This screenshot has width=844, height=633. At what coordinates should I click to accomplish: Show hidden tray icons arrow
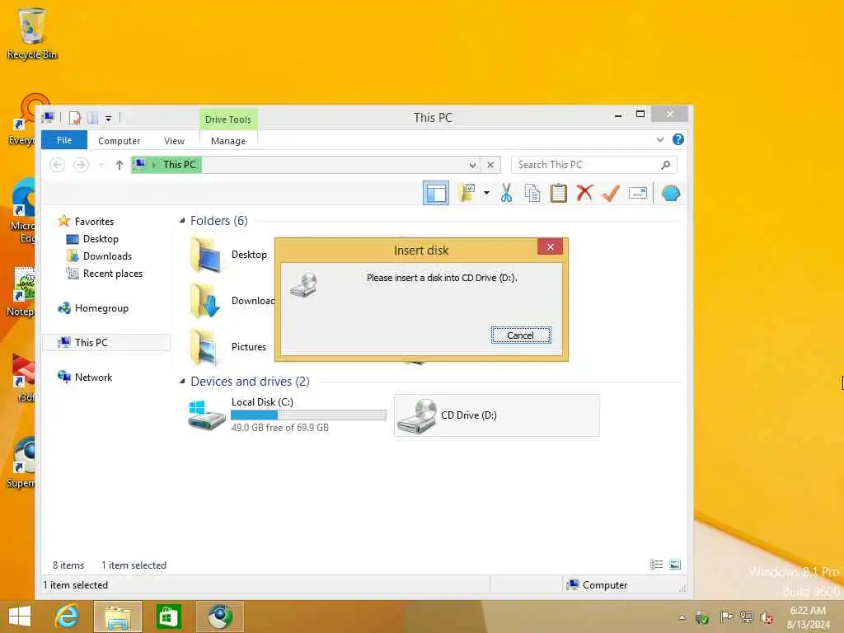point(682,617)
